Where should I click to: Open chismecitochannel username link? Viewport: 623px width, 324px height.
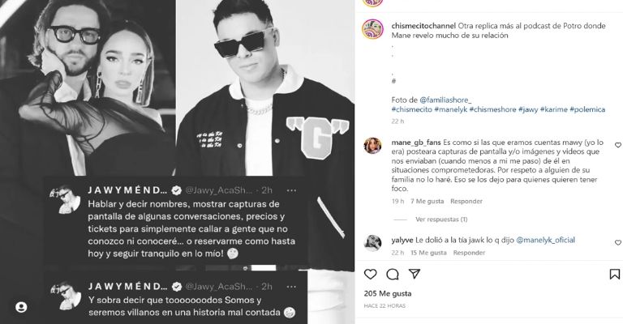click(x=423, y=26)
